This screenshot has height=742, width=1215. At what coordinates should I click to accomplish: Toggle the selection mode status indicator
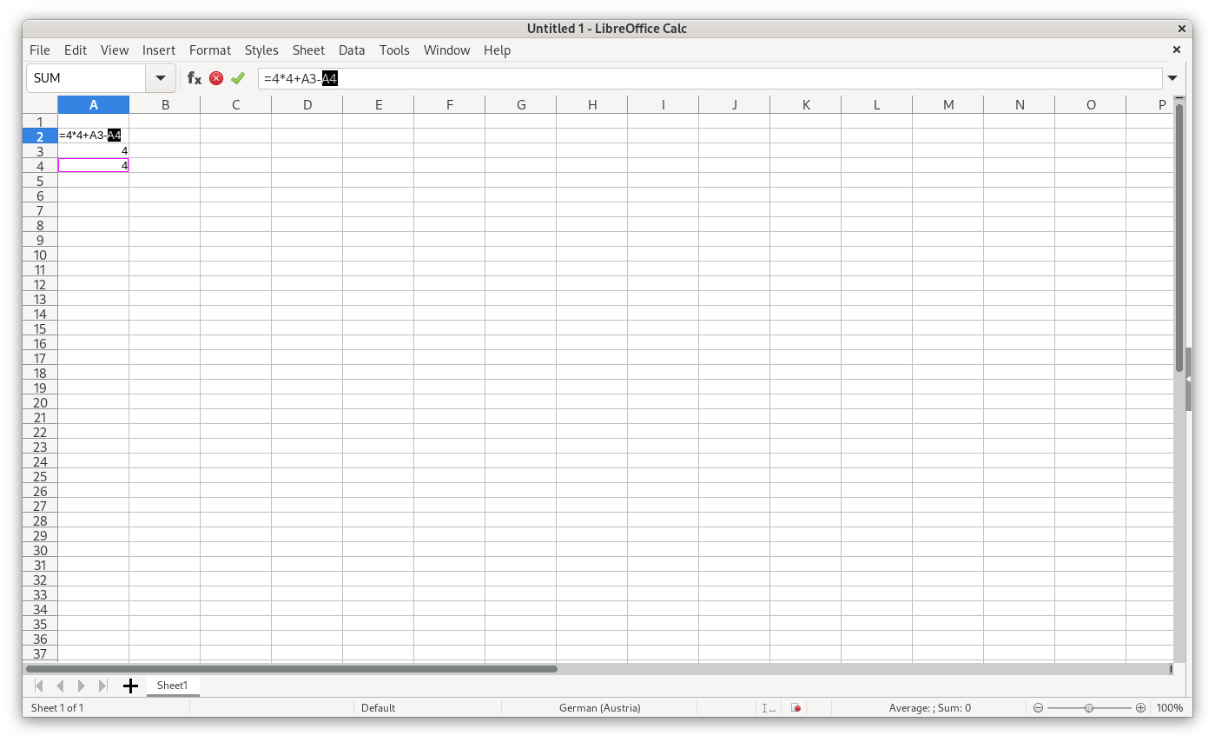[x=769, y=708]
